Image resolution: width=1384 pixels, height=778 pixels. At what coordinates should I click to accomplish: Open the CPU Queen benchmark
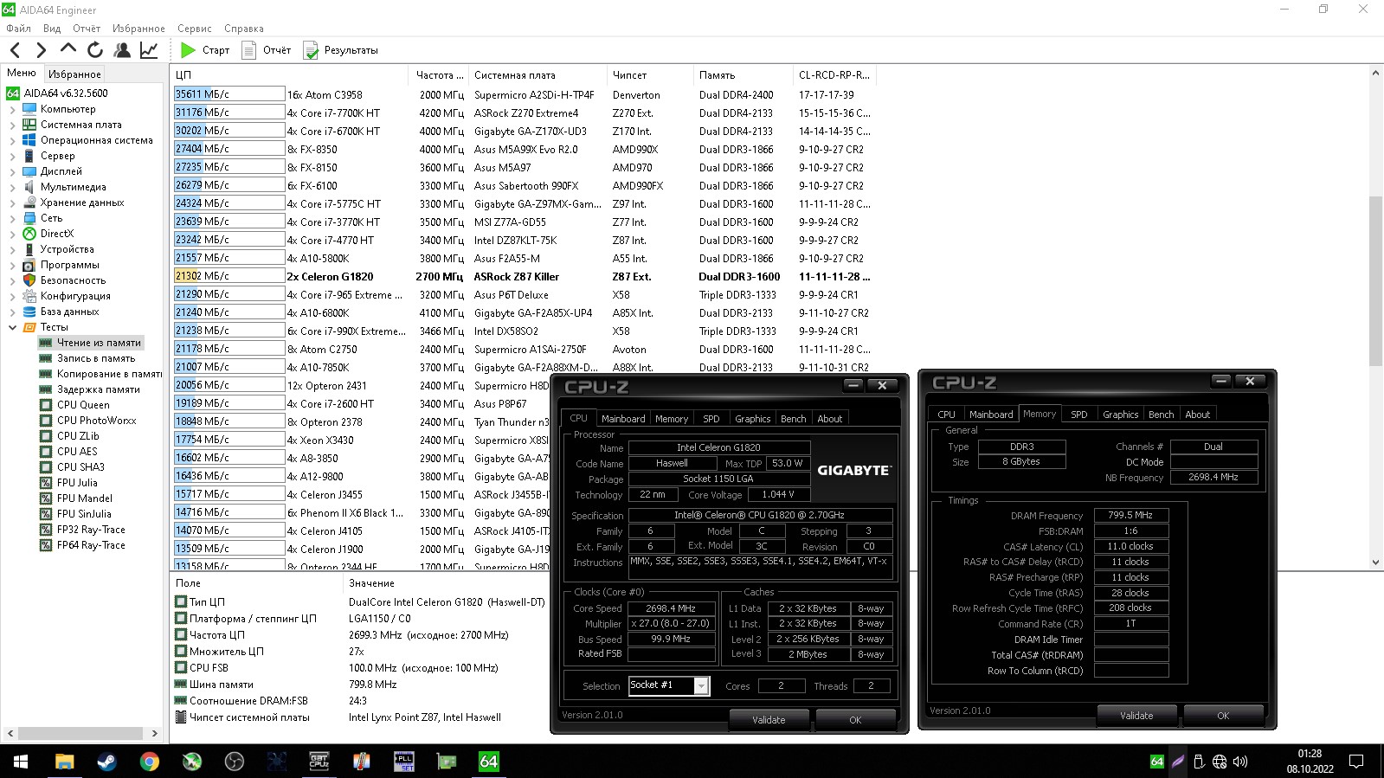point(83,405)
